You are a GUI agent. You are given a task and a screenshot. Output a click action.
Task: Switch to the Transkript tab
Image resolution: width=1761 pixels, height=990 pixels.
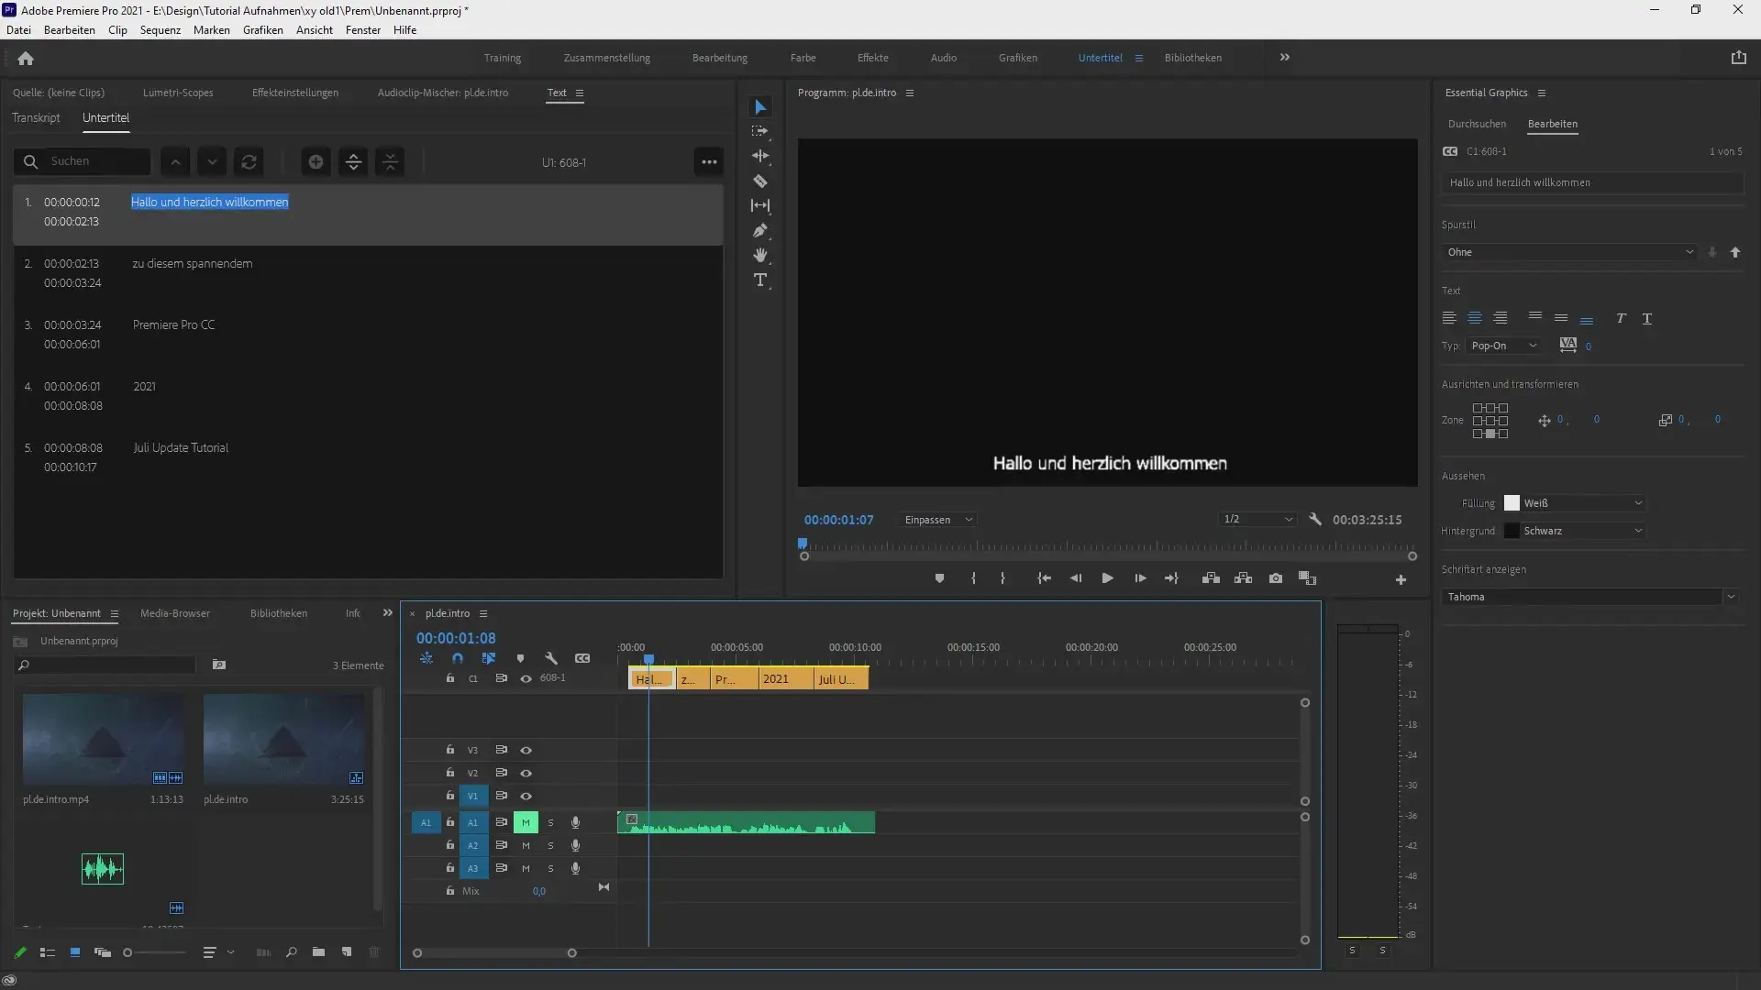(36, 118)
